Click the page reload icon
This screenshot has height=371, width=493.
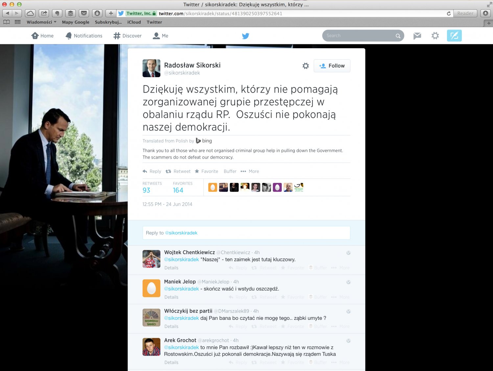(x=449, y=13)
